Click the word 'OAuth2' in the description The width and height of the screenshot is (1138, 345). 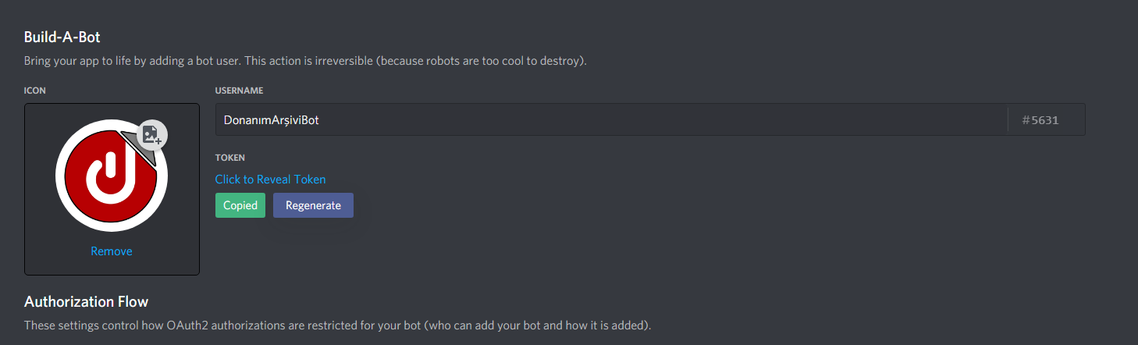188,325
